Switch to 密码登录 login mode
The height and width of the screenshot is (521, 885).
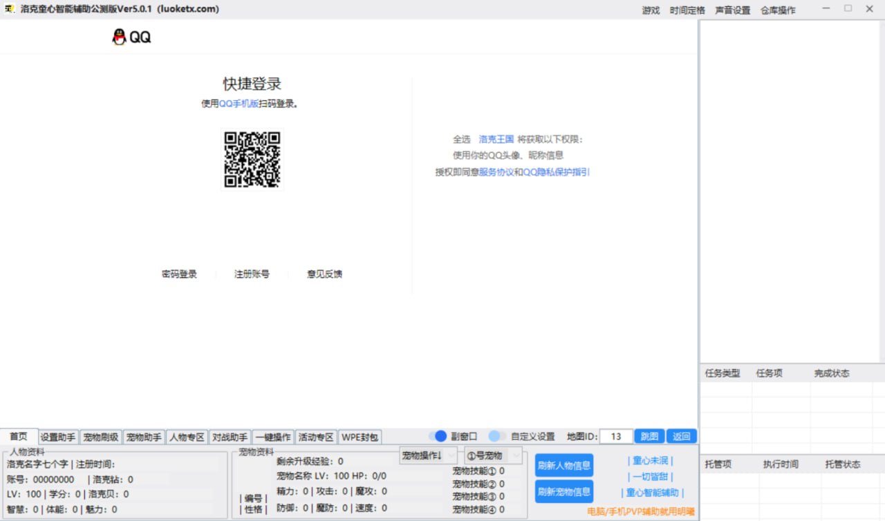(180, 274)
